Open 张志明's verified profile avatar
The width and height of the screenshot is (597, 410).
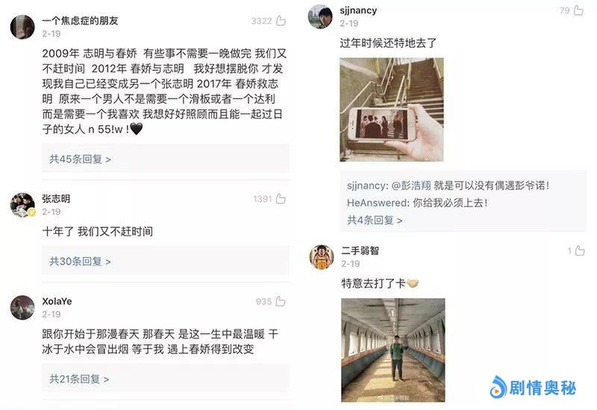(22, 205)
